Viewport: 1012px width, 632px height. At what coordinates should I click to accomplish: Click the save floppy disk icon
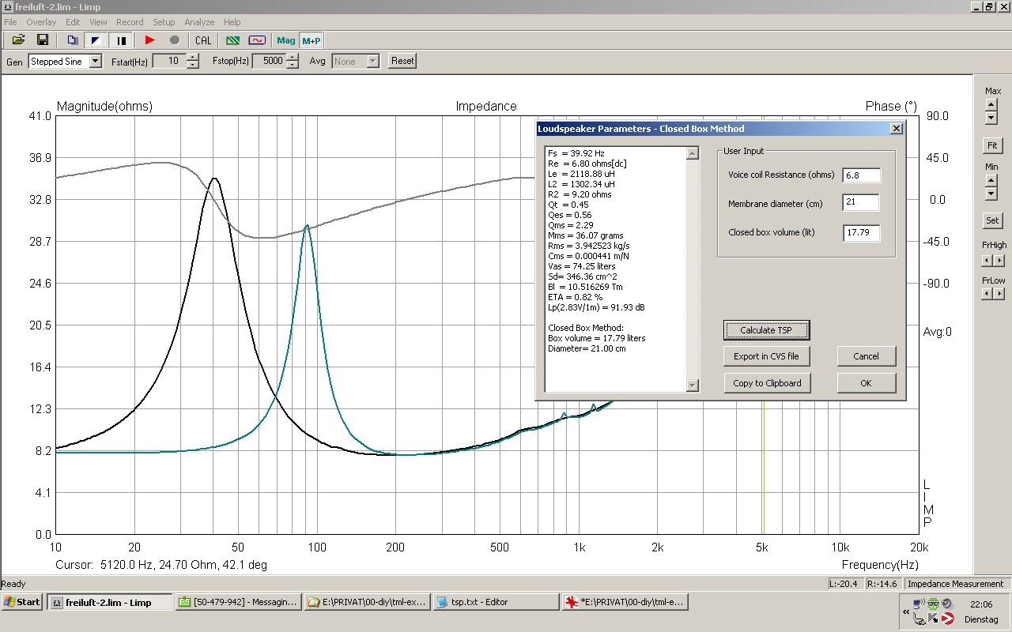(x=43, y=40)
